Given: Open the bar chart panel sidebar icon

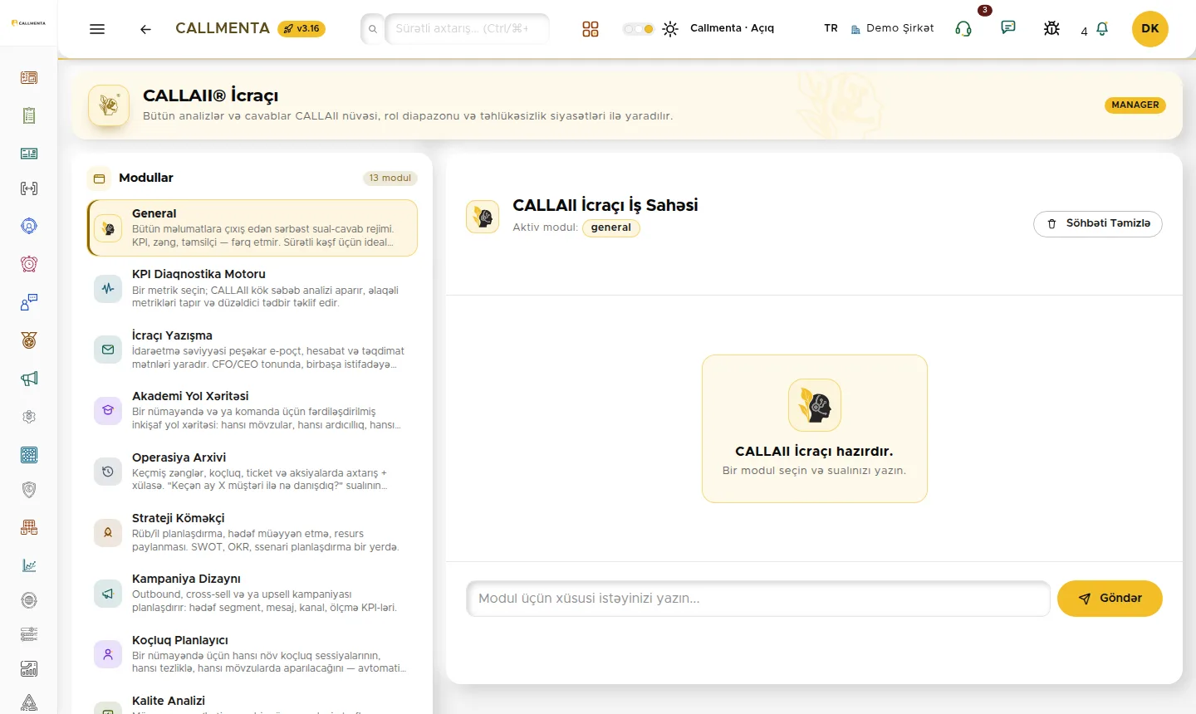Looking at the screenshot, I should click(29, 669).
